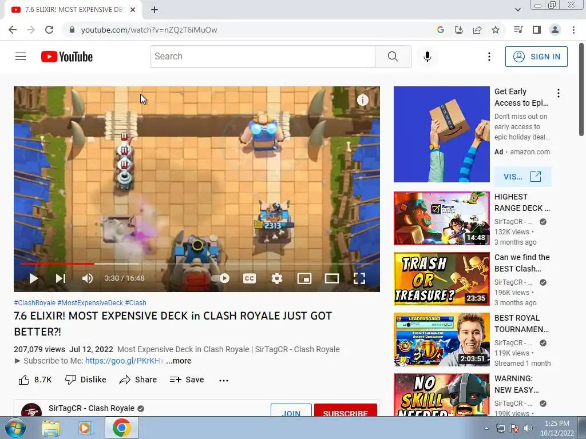
Task: Open Windows Explorer from taskbar
Action: point(51,428)
